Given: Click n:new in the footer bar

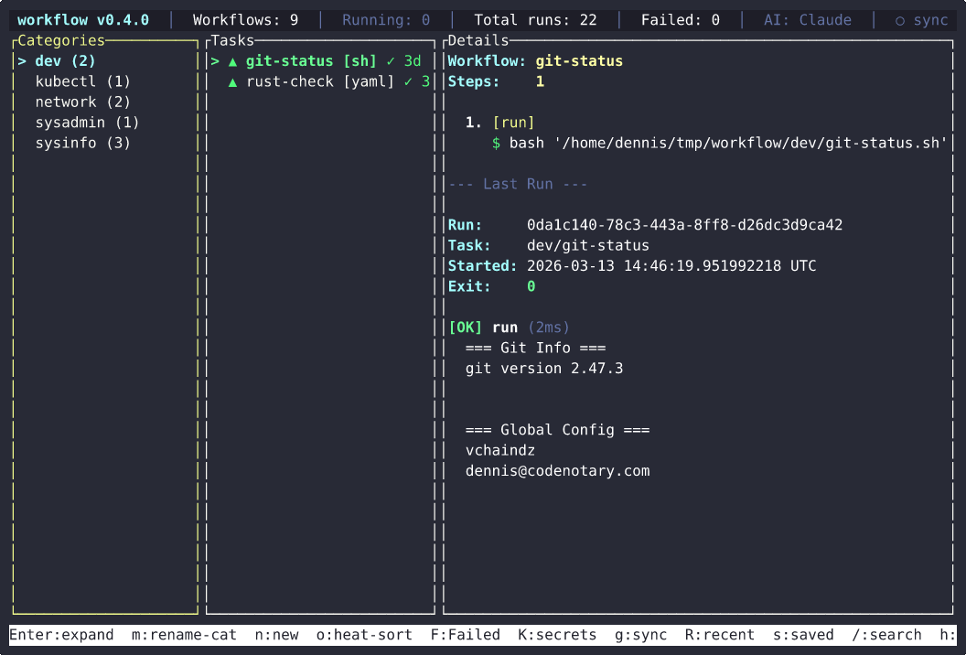Looking at the screenshot, I should point(276,635).
